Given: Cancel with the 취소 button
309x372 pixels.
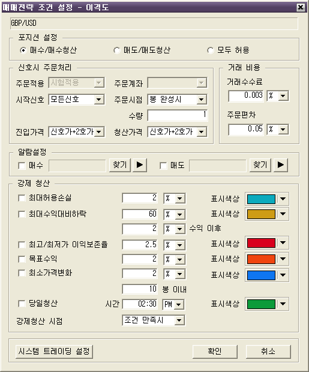Looking at the screenshot, I should coord(268,352).
